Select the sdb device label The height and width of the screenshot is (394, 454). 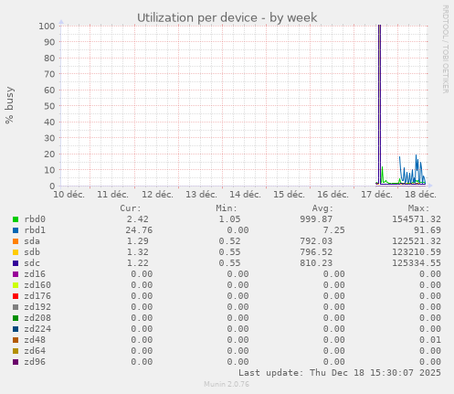click(32, 252)
